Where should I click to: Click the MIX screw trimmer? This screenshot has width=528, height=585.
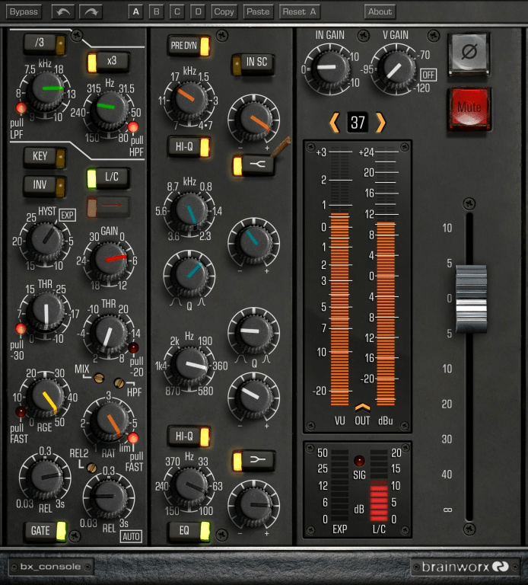point(99,378)
